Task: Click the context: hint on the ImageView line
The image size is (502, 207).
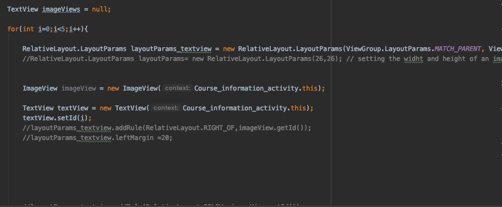Action: coord(177,88)
